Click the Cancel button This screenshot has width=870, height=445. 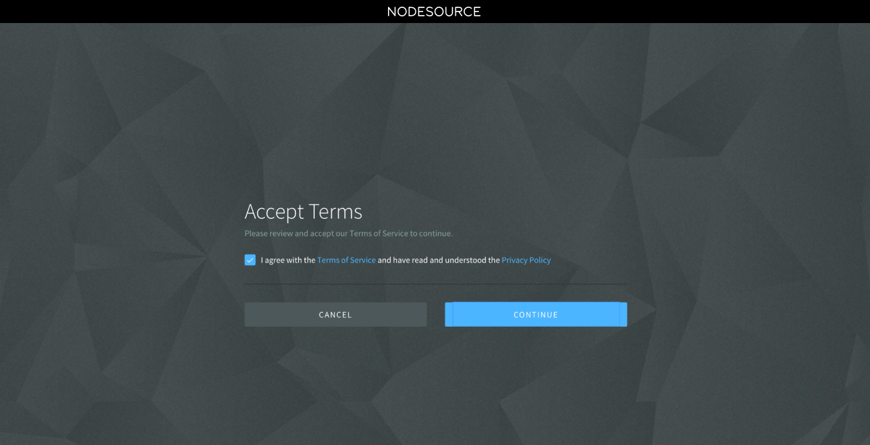(335, 315)
